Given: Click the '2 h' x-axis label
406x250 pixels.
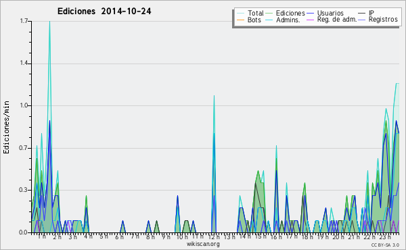Looking at the screenshot, I should click(58, 236).
